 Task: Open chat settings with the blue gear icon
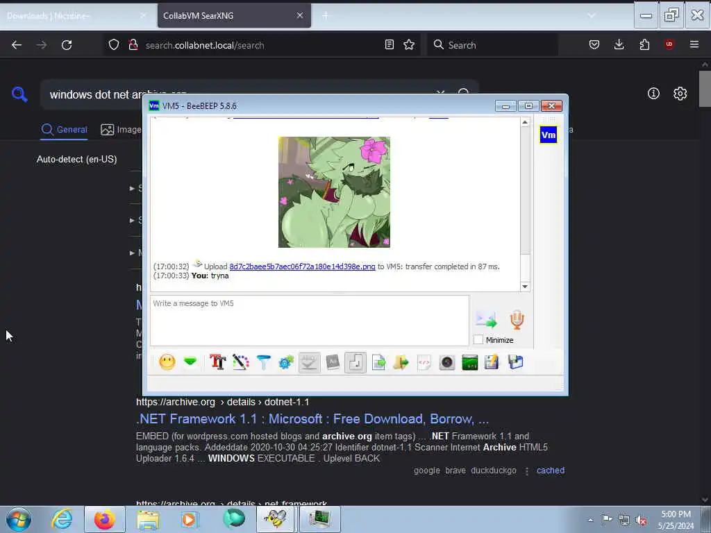286,362
